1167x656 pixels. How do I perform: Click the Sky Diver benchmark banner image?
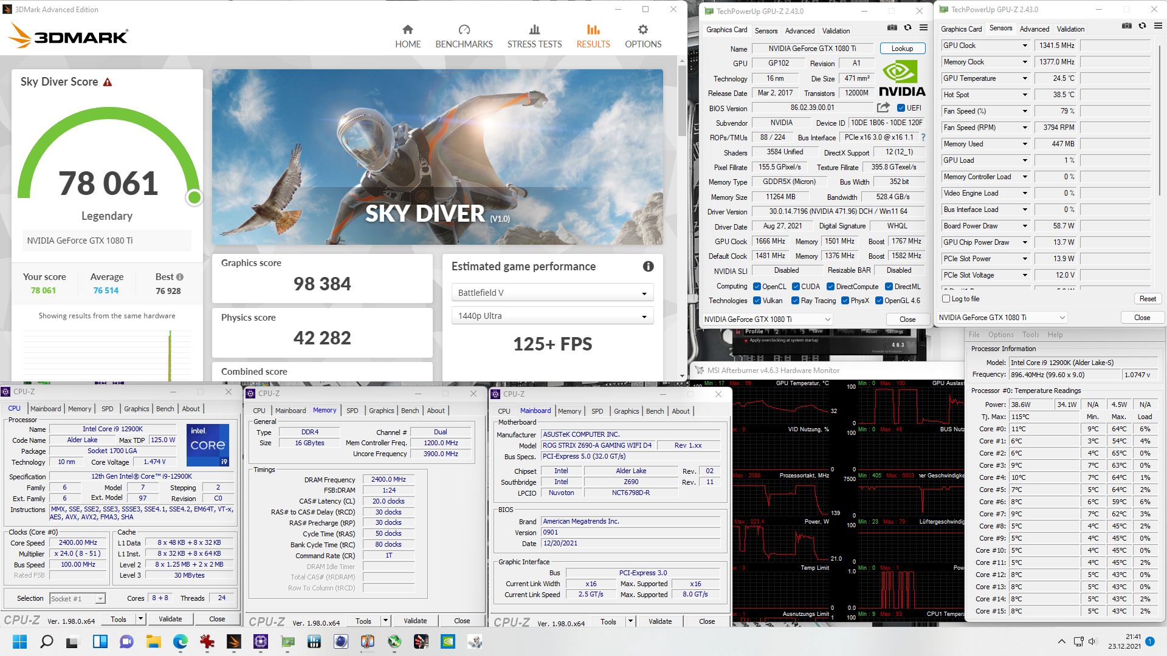438,157
